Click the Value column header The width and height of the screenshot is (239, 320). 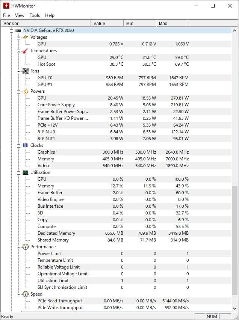coord(107,23)
